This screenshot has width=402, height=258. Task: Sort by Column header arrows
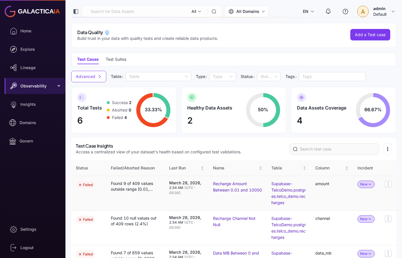pos(347,168)
